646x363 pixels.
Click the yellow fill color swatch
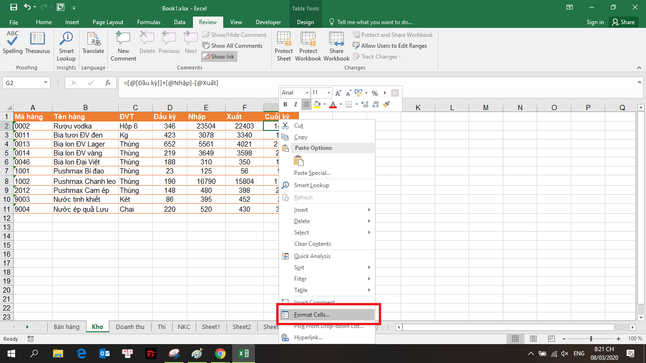point(317,104)
